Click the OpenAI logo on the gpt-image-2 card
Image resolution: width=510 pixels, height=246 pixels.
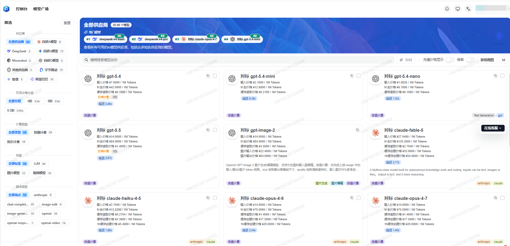coord(232,133)
